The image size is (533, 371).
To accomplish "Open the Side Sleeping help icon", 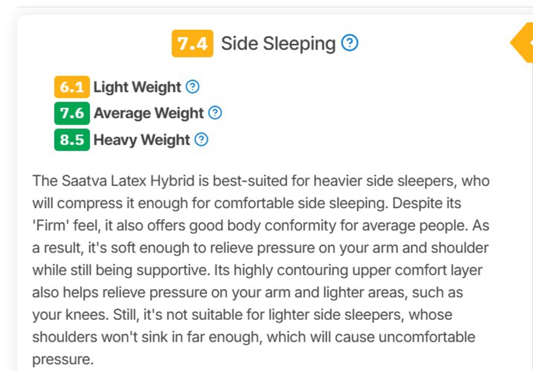I will click(351, 43).
